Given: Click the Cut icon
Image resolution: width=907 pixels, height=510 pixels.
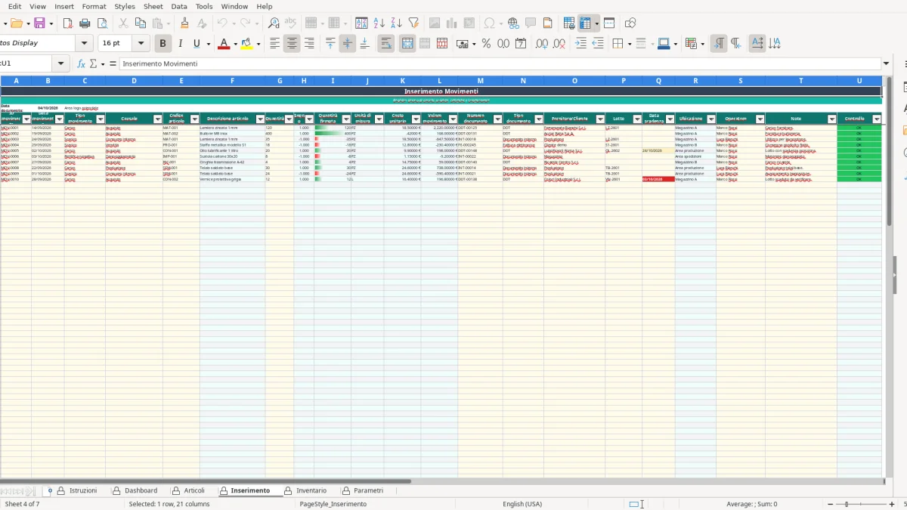Looking at the screenshot, I should pyautogui.click(x=123, y=23).
